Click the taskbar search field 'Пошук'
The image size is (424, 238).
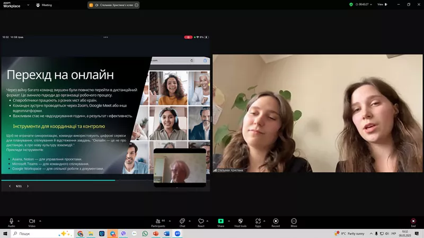42,233
